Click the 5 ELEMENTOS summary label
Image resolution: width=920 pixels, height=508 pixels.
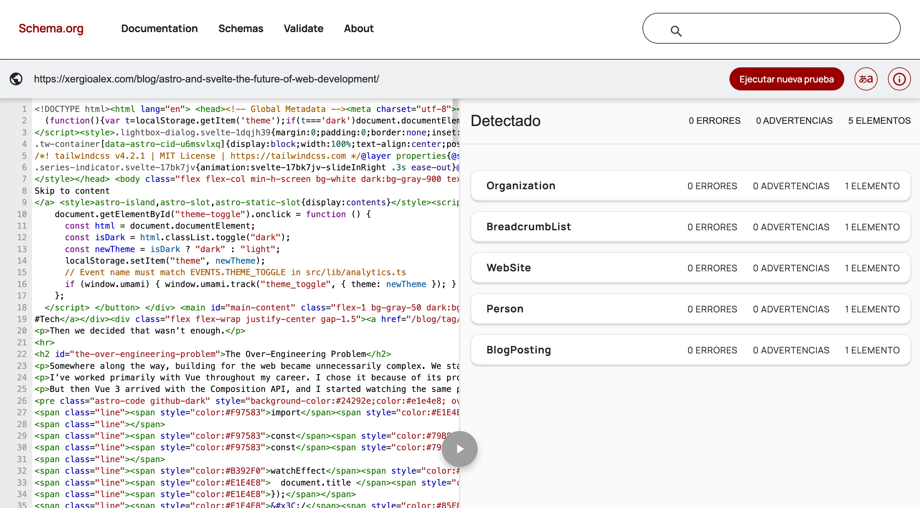tap(879, 120)
